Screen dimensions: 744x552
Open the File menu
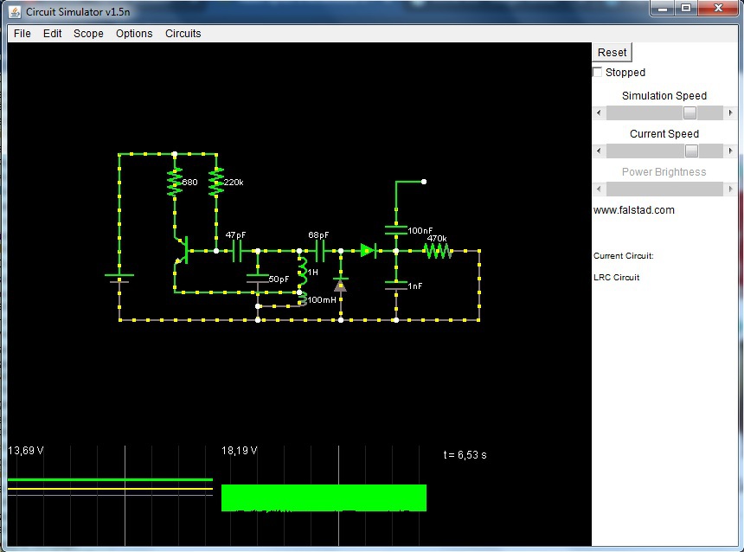point(22,34)
